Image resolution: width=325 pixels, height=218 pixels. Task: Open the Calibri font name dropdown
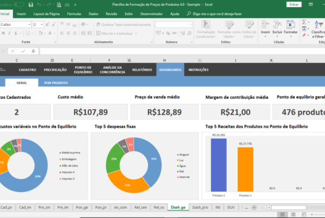pos(29,25)
